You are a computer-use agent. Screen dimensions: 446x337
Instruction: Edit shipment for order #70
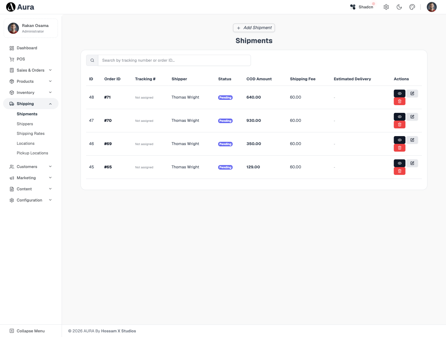(412, 117)
